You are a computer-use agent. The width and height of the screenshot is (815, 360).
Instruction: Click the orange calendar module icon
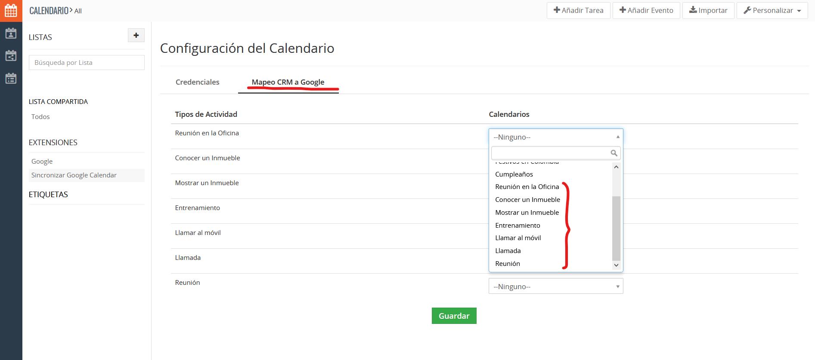click(11, 11)
